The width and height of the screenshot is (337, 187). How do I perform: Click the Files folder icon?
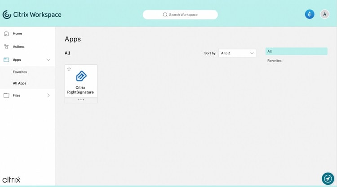point(6,95)
